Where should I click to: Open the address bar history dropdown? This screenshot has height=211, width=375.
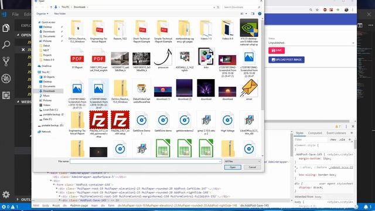click(214, 7)
